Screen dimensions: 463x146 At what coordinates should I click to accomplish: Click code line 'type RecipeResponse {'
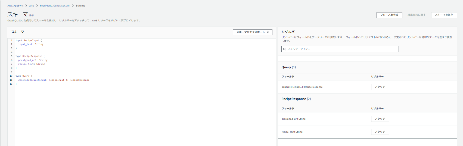[30, 56]
